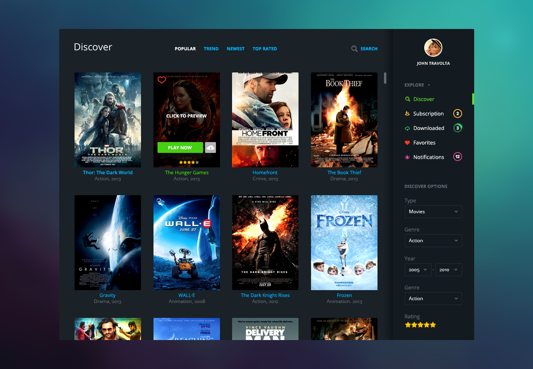
Task: Select the Frozen poster
Action: [x=344, y=243]
